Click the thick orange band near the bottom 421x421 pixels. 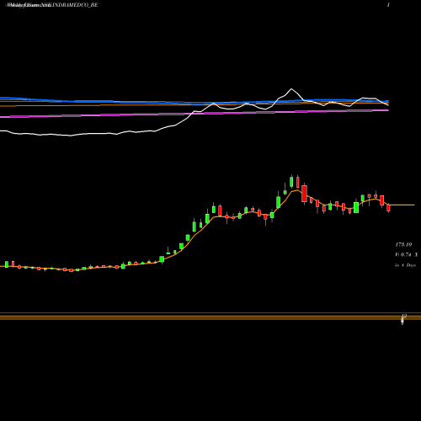(210, 317)
